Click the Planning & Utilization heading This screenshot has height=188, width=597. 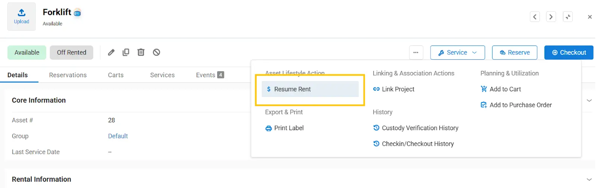pos(510,73)
